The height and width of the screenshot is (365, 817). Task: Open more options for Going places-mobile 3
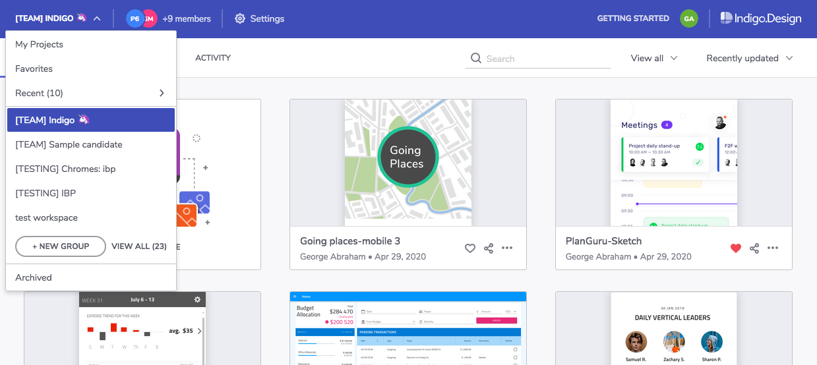[507, 248]
